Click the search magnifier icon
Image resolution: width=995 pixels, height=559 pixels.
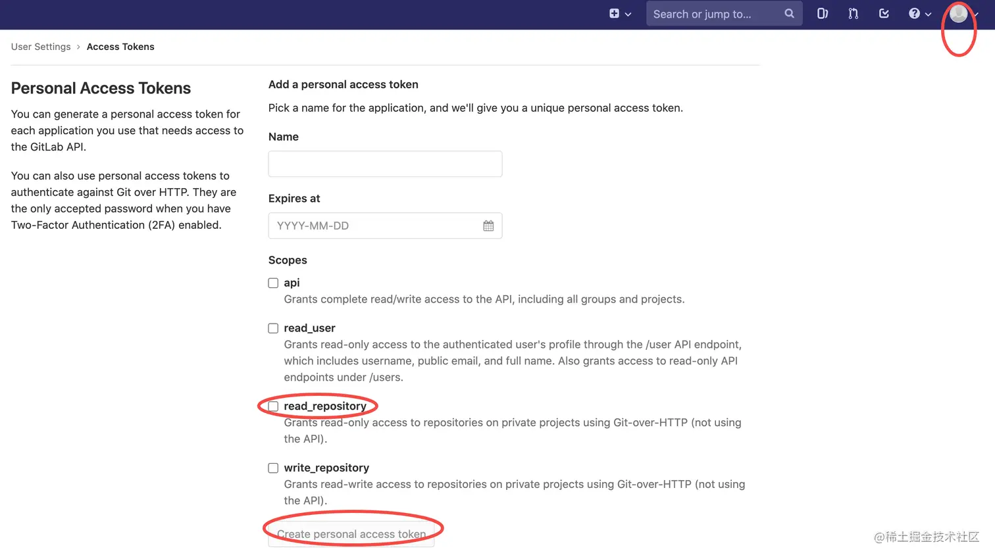(789, 14)
